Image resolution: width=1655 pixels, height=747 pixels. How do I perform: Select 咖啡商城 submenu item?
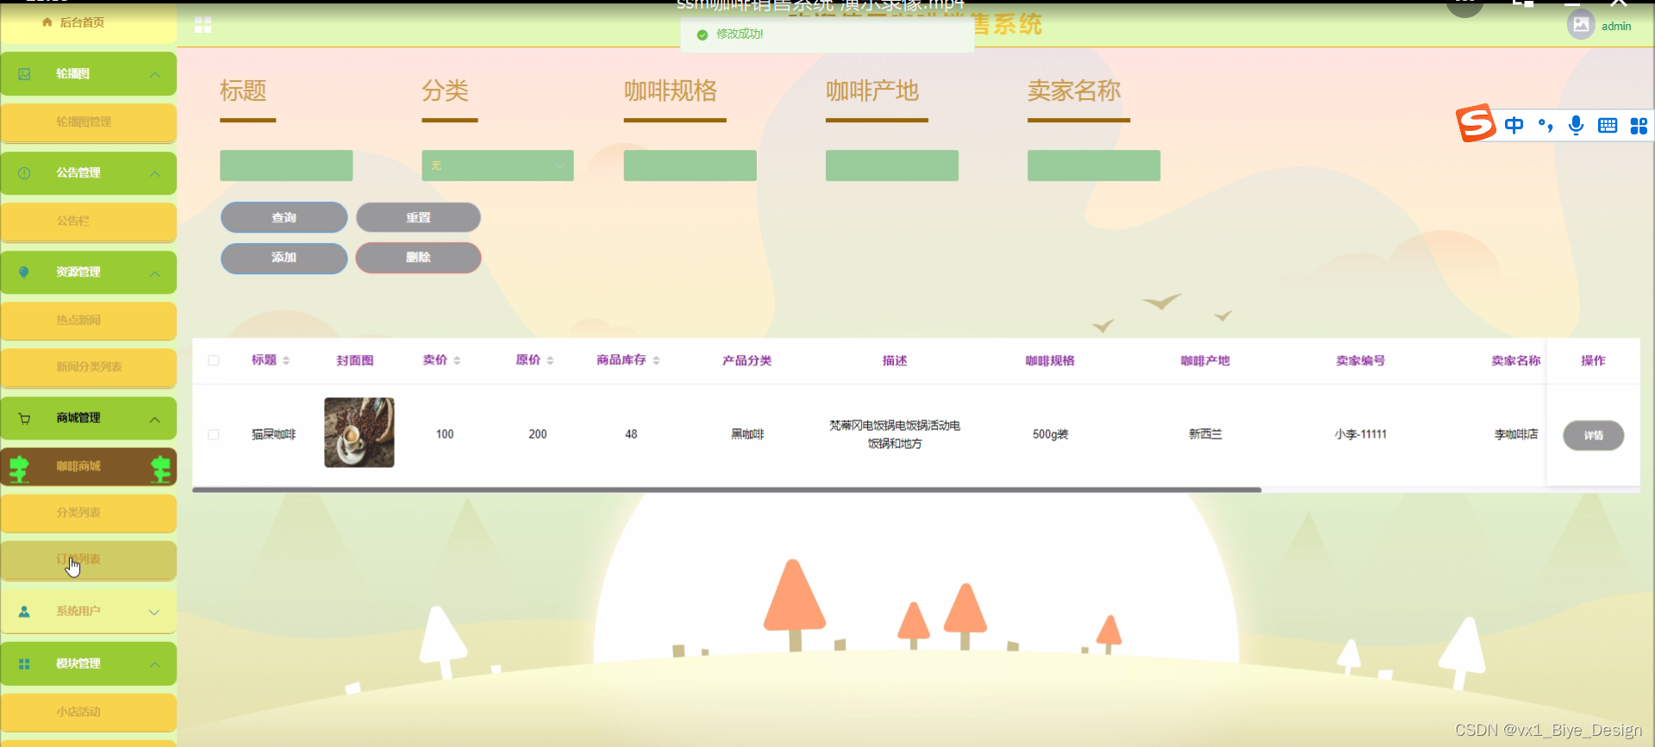click(88, 466)
